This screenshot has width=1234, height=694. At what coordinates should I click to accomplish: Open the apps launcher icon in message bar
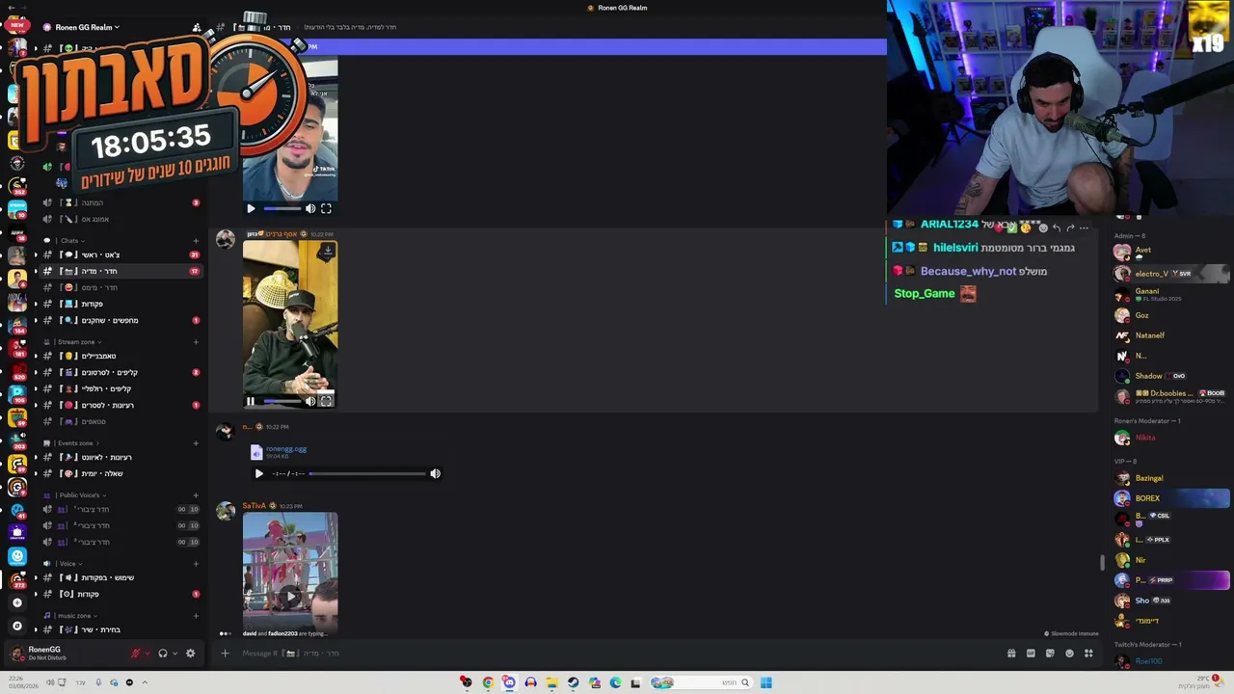click(x=1088, y=654)
